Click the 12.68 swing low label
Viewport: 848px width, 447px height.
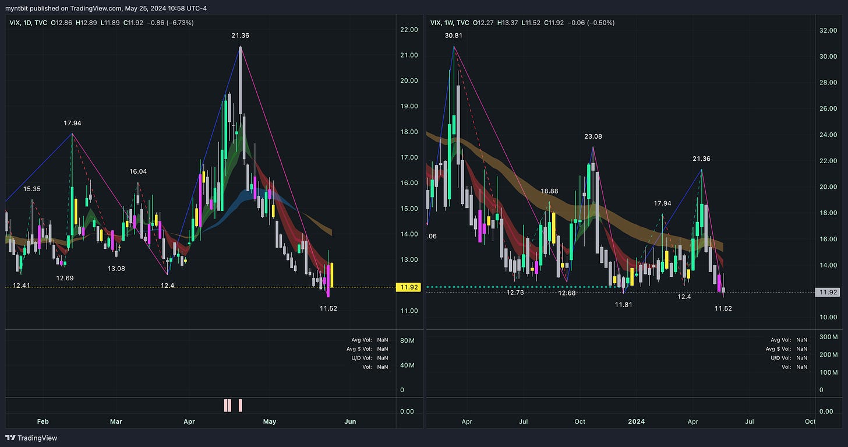point(567,293)
